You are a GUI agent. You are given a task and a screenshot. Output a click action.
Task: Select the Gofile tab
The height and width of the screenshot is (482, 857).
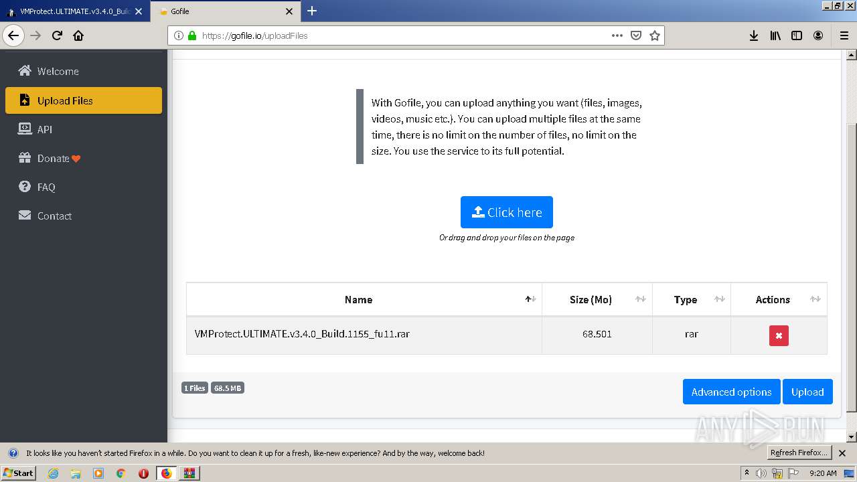pos(224,11)
